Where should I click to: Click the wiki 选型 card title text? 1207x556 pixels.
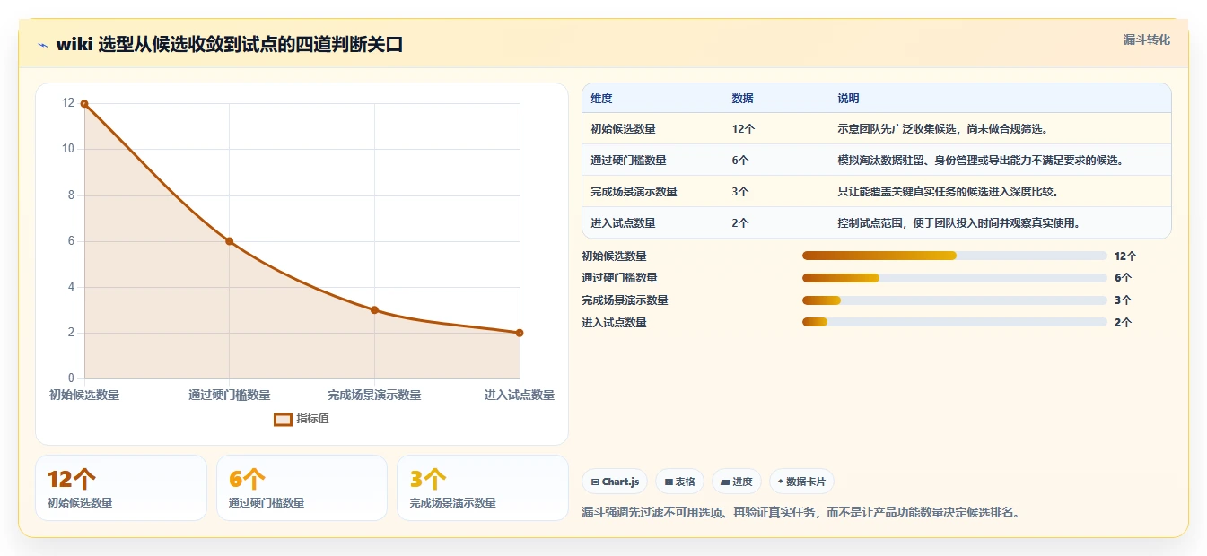[x=229, y=45]
